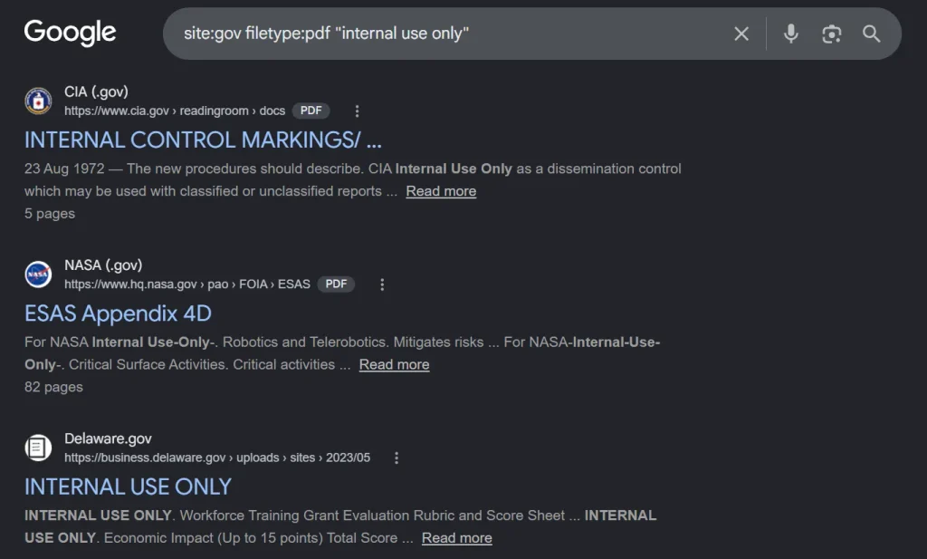
Task: Start voice search with the microphone icon
Action: point(791,34)
